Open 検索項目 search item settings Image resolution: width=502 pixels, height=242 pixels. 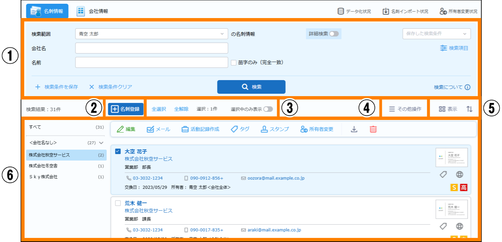pos(454,48)
